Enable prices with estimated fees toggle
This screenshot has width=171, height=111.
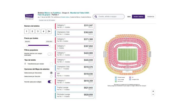pyautogui.click(x=50, y=54)
